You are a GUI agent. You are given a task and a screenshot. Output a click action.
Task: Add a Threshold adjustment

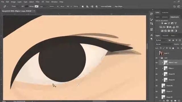point(169,31)
